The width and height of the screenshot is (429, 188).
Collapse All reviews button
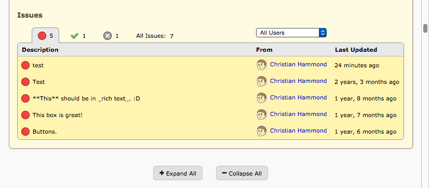pos(242,173)
